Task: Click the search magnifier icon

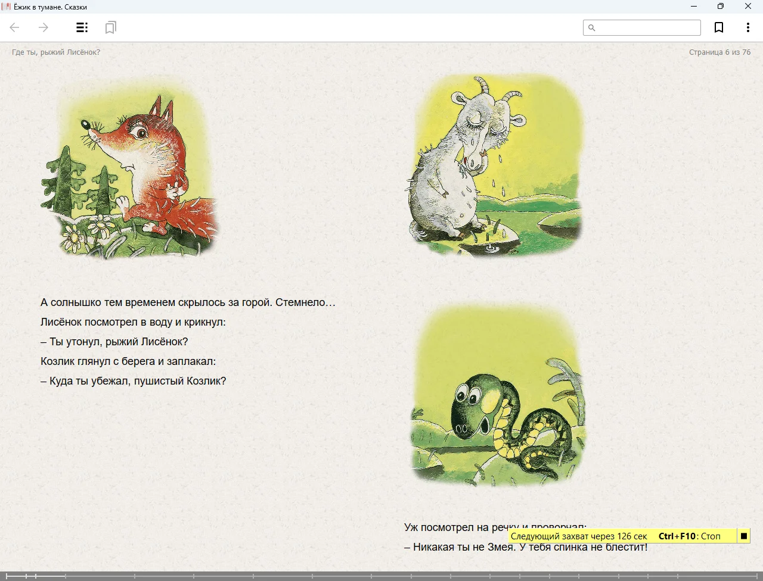Action: tap(591, 28)
